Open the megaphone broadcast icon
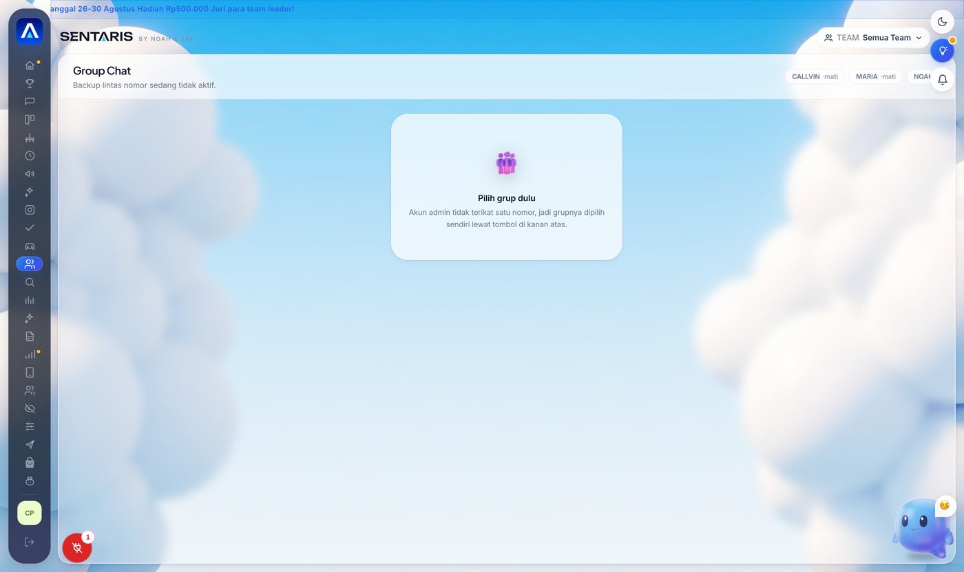This screenshot has height=572, width=964. click(30, 173)
